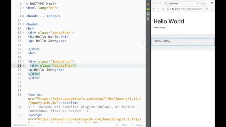Start Live Preview with the lightning bolt icon
The image size is (226, 127).
pos(148,4)
